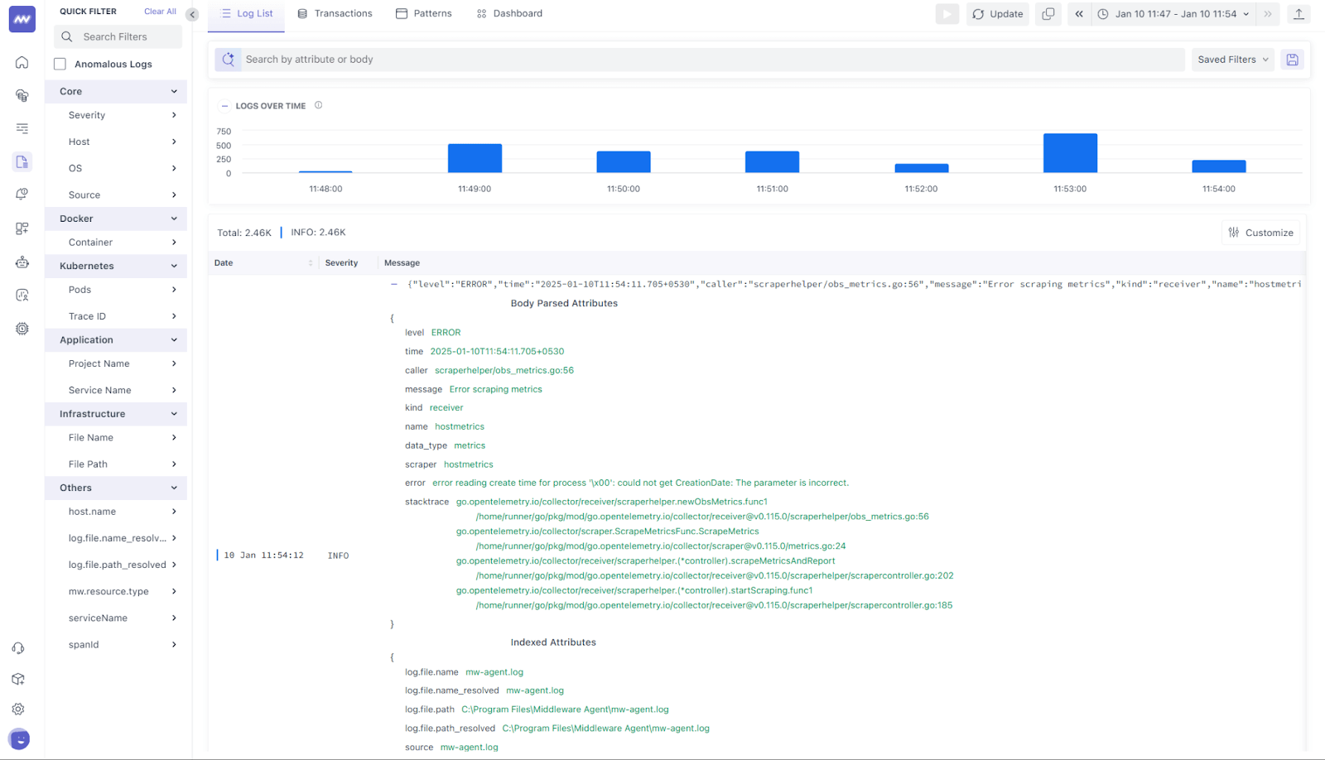Open the Patterns tab
Viewport: 1325px width, 760px height.
423,13
